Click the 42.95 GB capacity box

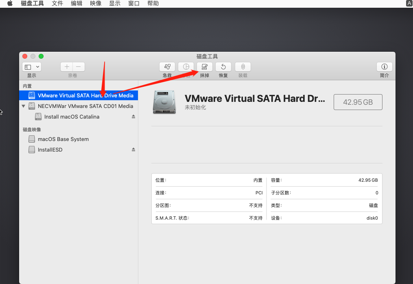[x=358, y=102]
